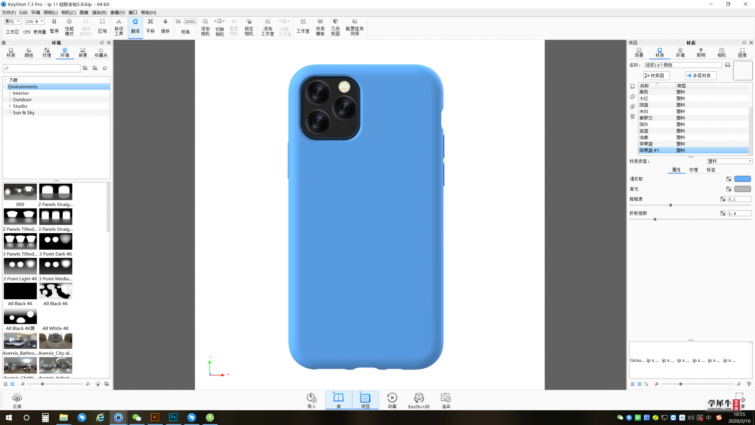Switch library view to list mode

pos(6,384)
